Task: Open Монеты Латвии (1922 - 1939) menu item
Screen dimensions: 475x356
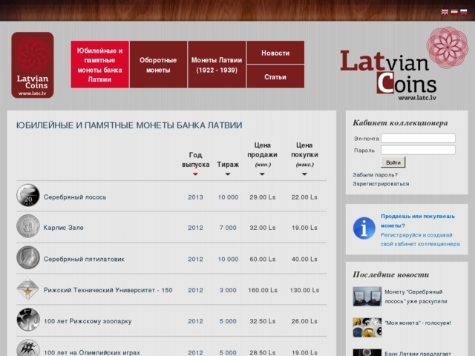Action: click(217, 65)
